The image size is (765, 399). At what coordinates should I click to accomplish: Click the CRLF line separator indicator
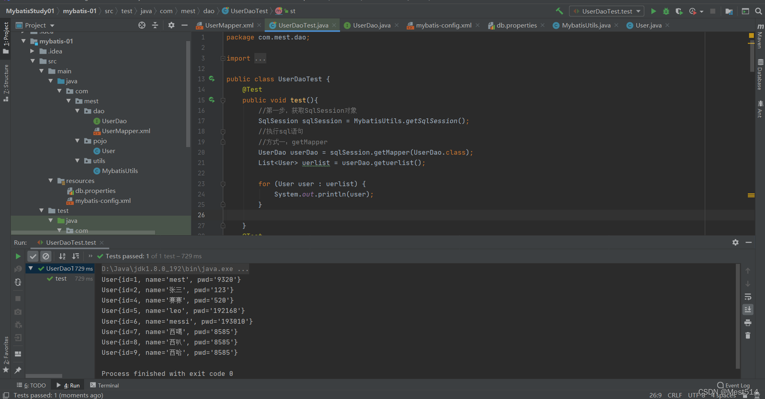coord(675,395)
